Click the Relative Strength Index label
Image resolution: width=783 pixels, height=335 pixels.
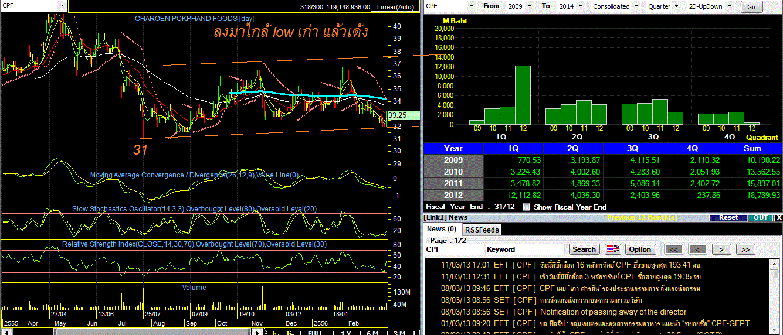[x=194, y=244]
